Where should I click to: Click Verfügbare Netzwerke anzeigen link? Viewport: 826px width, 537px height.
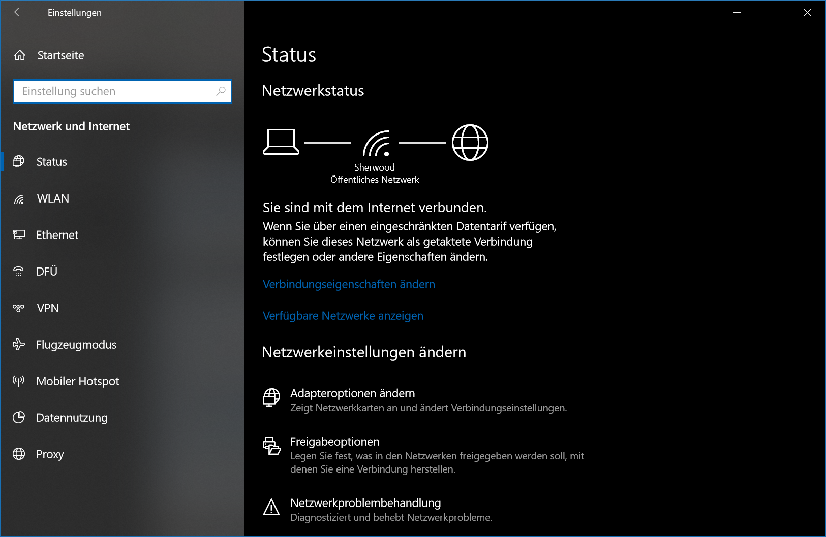343,316
